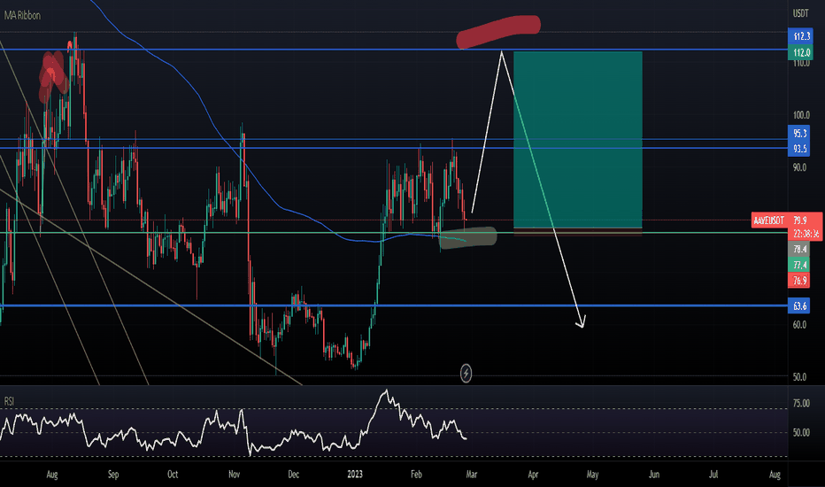
Task: Select the AAVEUSDT symbol price tag
Action: 768,220
